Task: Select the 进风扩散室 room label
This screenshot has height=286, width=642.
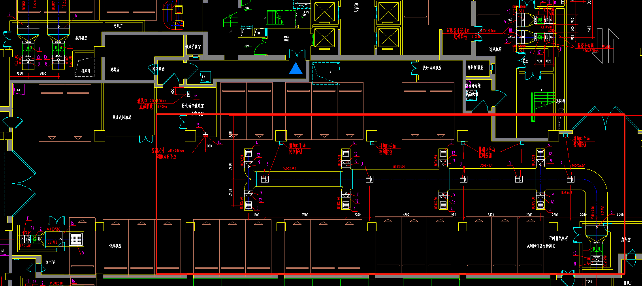Action: click(x=193, y=47)
